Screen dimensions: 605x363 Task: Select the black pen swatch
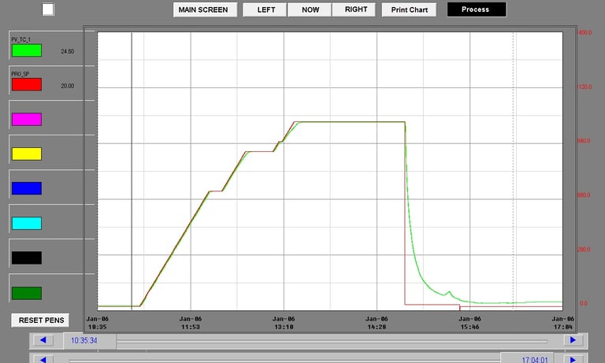[x=27, y=257]
